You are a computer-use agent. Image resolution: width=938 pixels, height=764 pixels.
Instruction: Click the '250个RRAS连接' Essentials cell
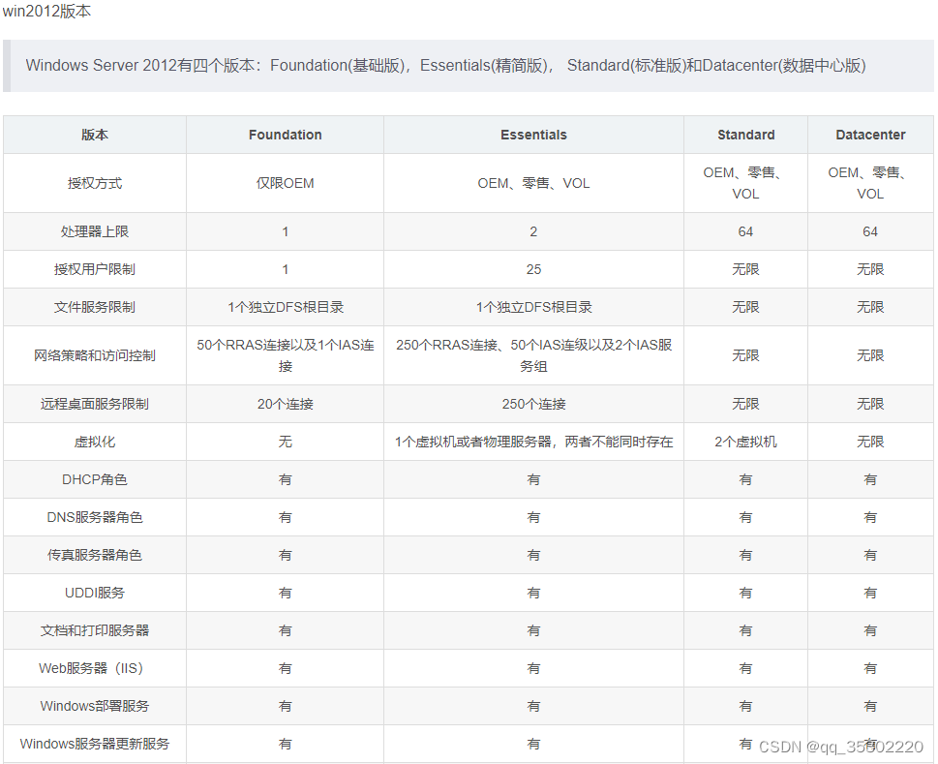point(533,355)
